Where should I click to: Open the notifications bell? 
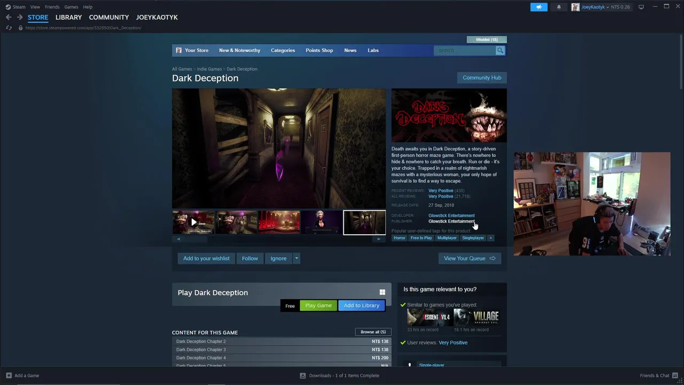coord(559,7)
